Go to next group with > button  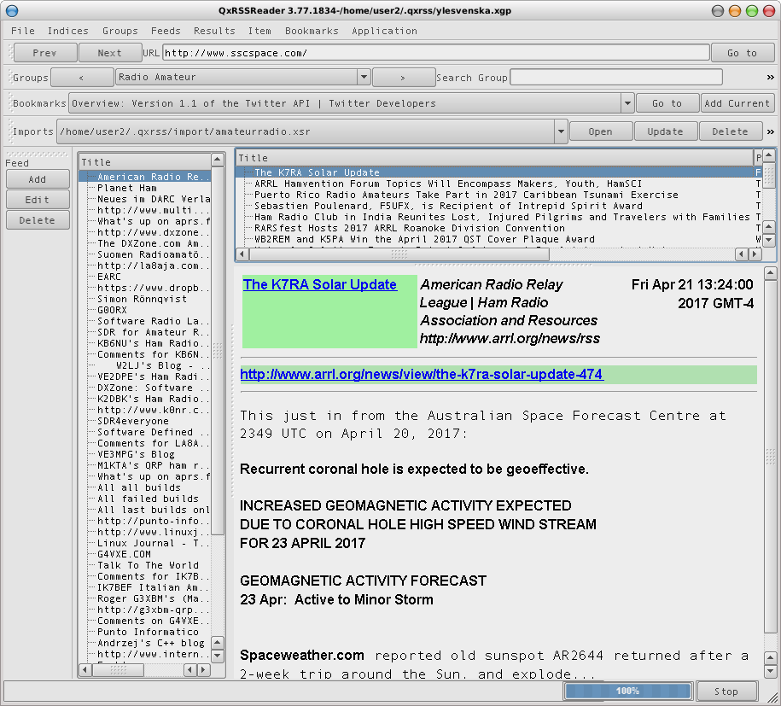[x=403, y=77]
